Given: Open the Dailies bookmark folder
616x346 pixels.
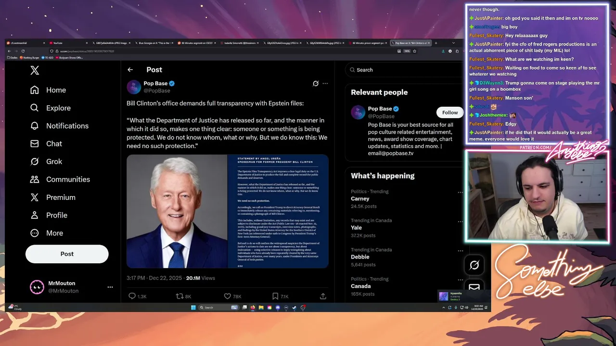Looking at the screenshot, I should coord(13,58).
